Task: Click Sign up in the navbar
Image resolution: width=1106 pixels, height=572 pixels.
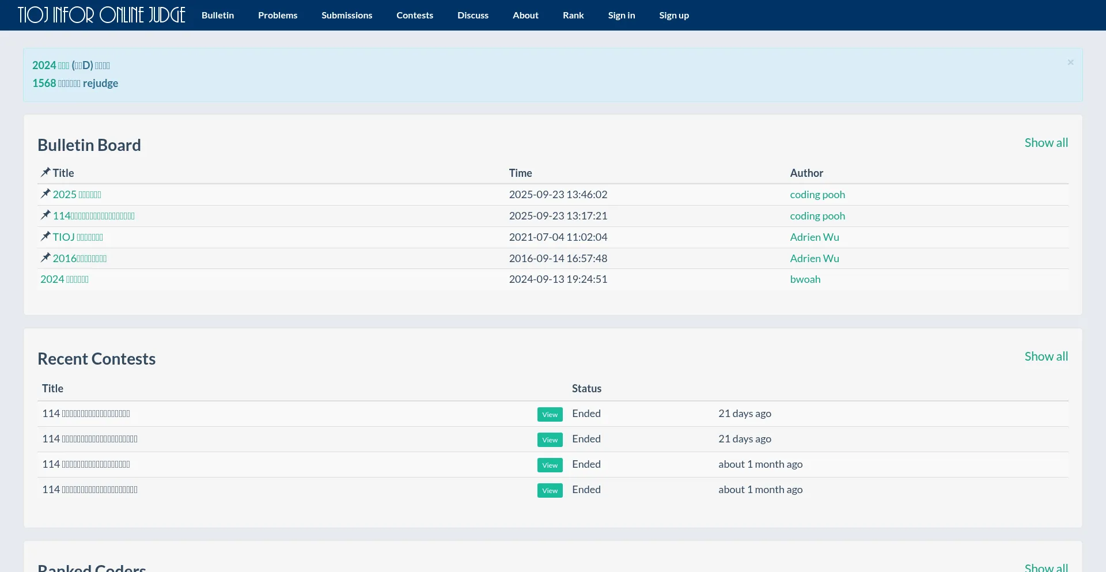Action: 674,15
